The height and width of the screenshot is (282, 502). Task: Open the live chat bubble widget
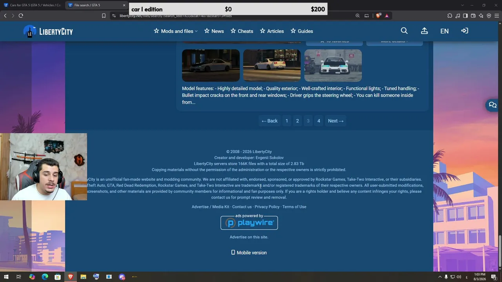point(493,105)
